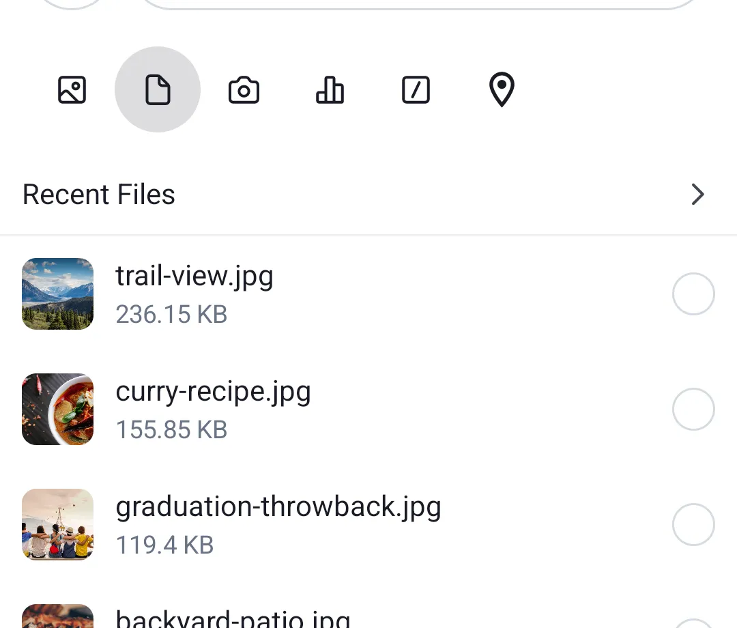Expand Recent Files using the chevron arrow
The width and height of the screenshot is (737, 628).
tap(697, 195)
